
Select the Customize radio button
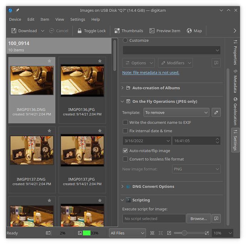coord(125,40)
